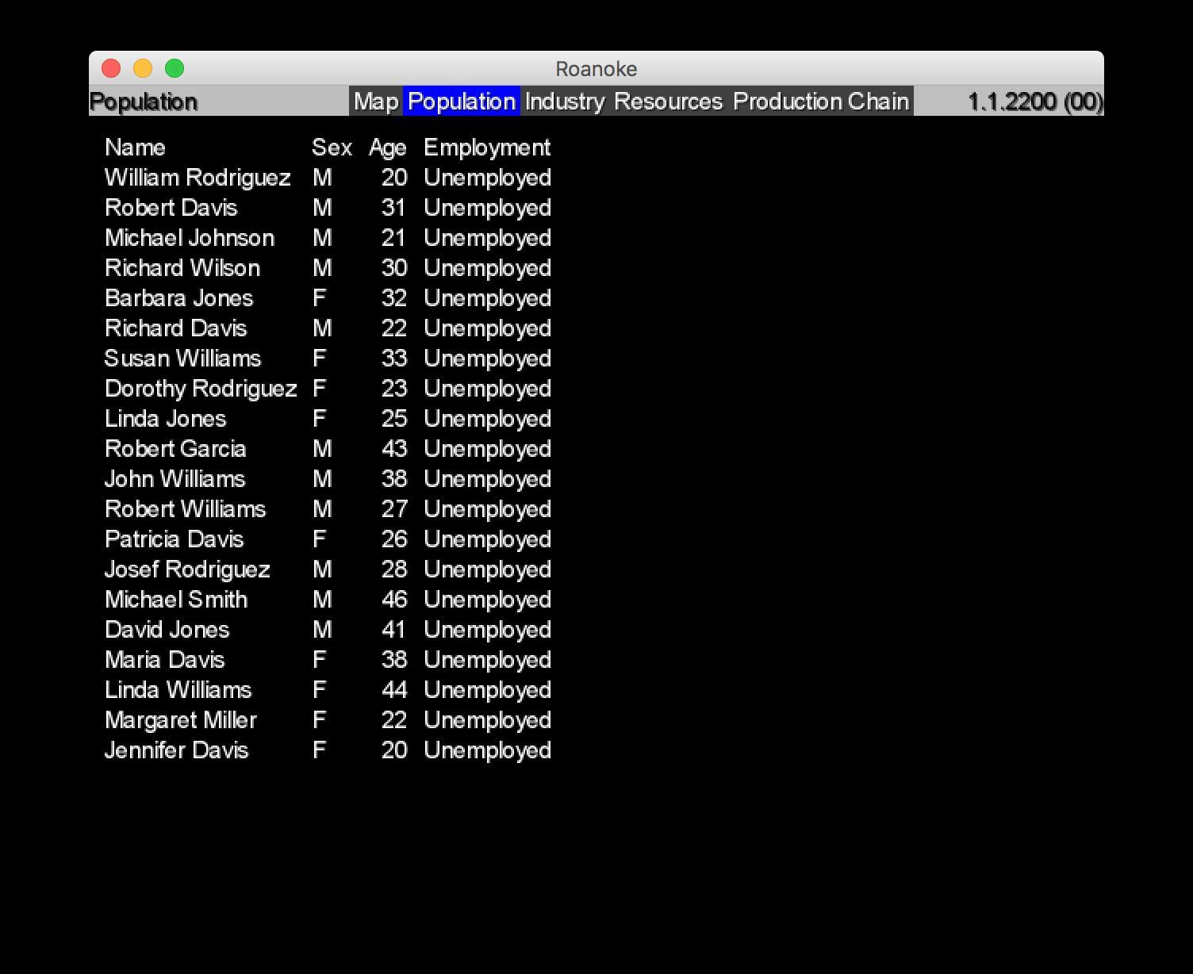Click the Linda Jones name
Viewport: 1193px width, 974px height.
[x=165, y=419]
